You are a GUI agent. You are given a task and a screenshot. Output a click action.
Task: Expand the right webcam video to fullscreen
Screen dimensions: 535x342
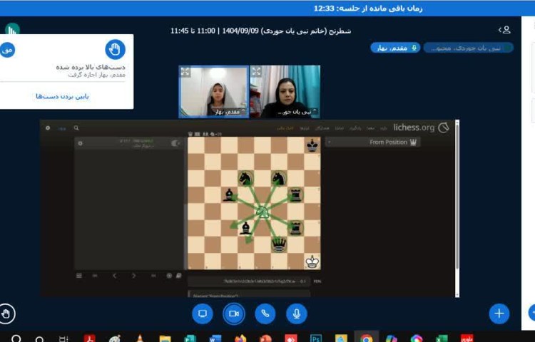tap(256, 72)
